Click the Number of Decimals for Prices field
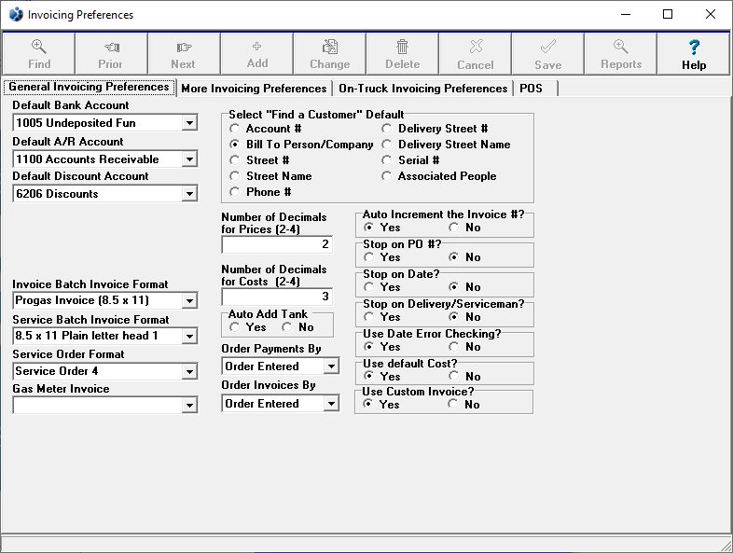Viewport: 733px width, 553px height. pos(277,244)
